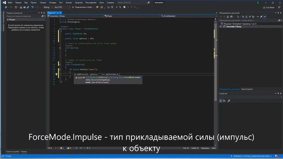Click the categorized view icon in Свойства
The width and height of the screenshot is (283, 159).
coord(221,101)
